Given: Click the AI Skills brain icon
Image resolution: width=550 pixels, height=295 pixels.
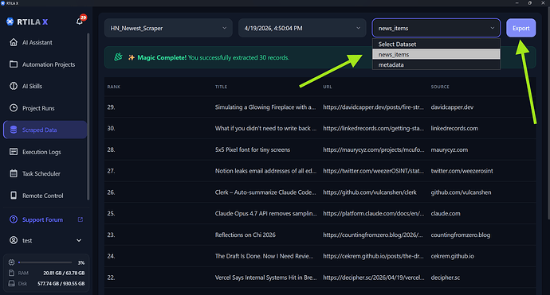Looking at the screenshot, I should point(14,86).
